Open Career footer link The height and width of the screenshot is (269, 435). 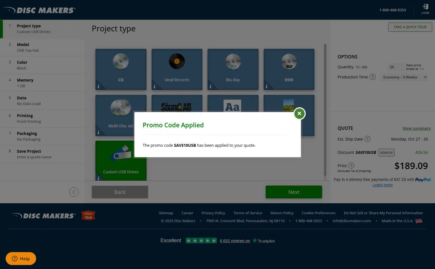click(187, 213)
